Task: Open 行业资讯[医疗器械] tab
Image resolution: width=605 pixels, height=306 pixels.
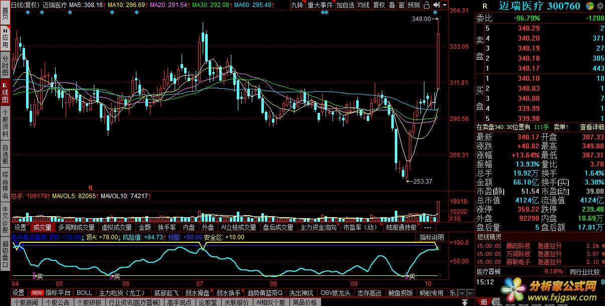Action: (134, 302)
